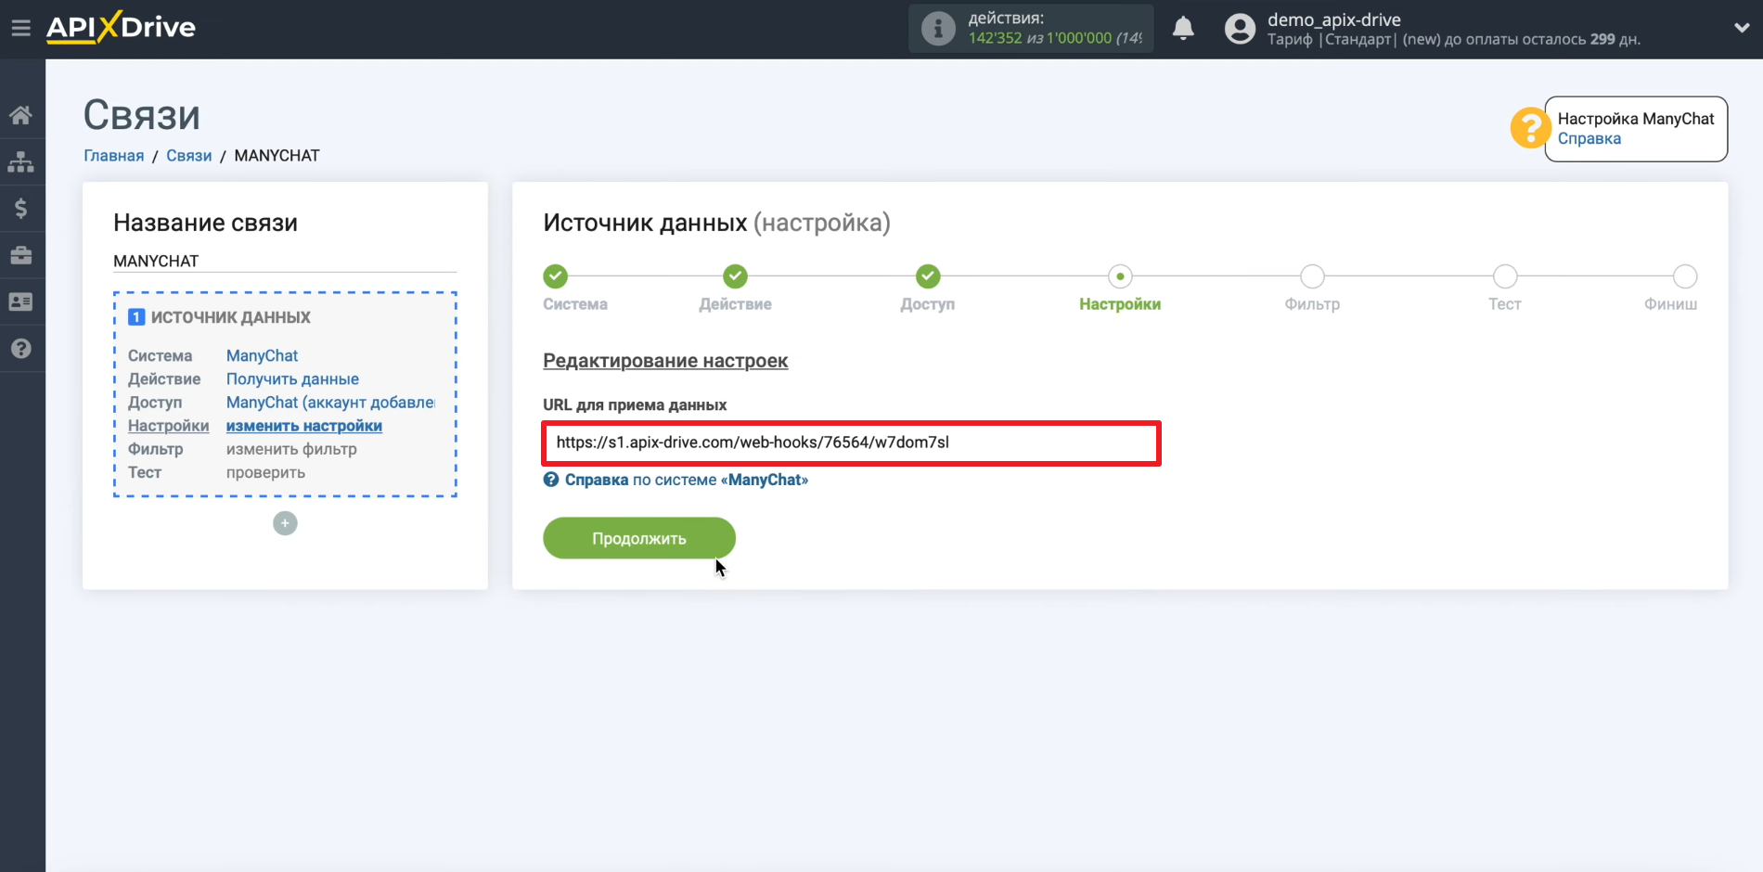Open the notifications bell
This screenshot has height=872, width=1763.
[x=1183, y=29]
